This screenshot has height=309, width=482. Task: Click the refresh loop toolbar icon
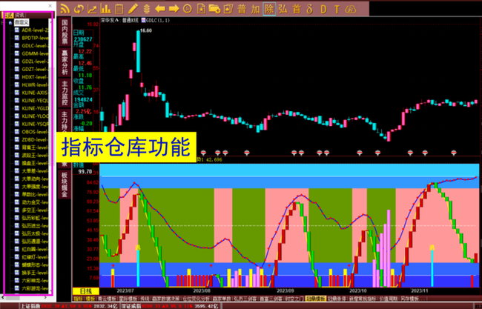79,9
